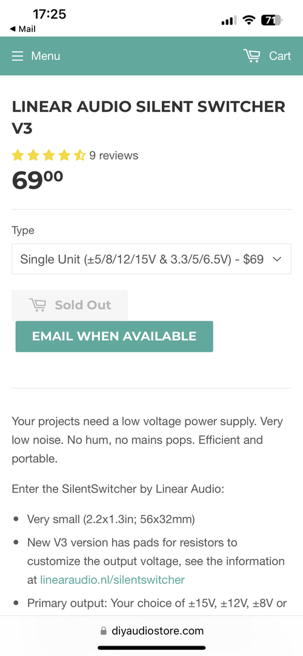Viewport: 303px width, 656px height.
Task: Tap the Menu label in header
Action: [x=45, y=56]
